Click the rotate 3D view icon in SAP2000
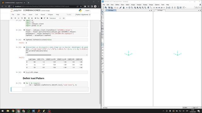 coord(167,8)
